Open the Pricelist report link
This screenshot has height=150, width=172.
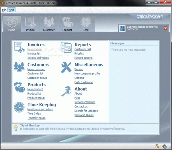click(79, 53)
